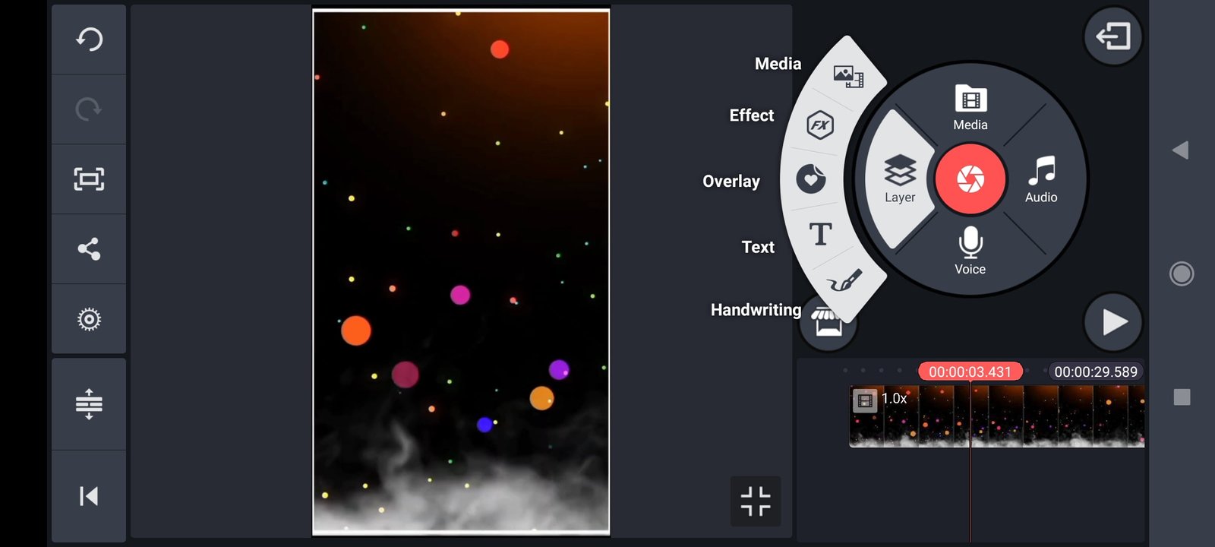Select the Media layer icon
The width and height of the screenshot is (1215, 547).
coord(848,76)
